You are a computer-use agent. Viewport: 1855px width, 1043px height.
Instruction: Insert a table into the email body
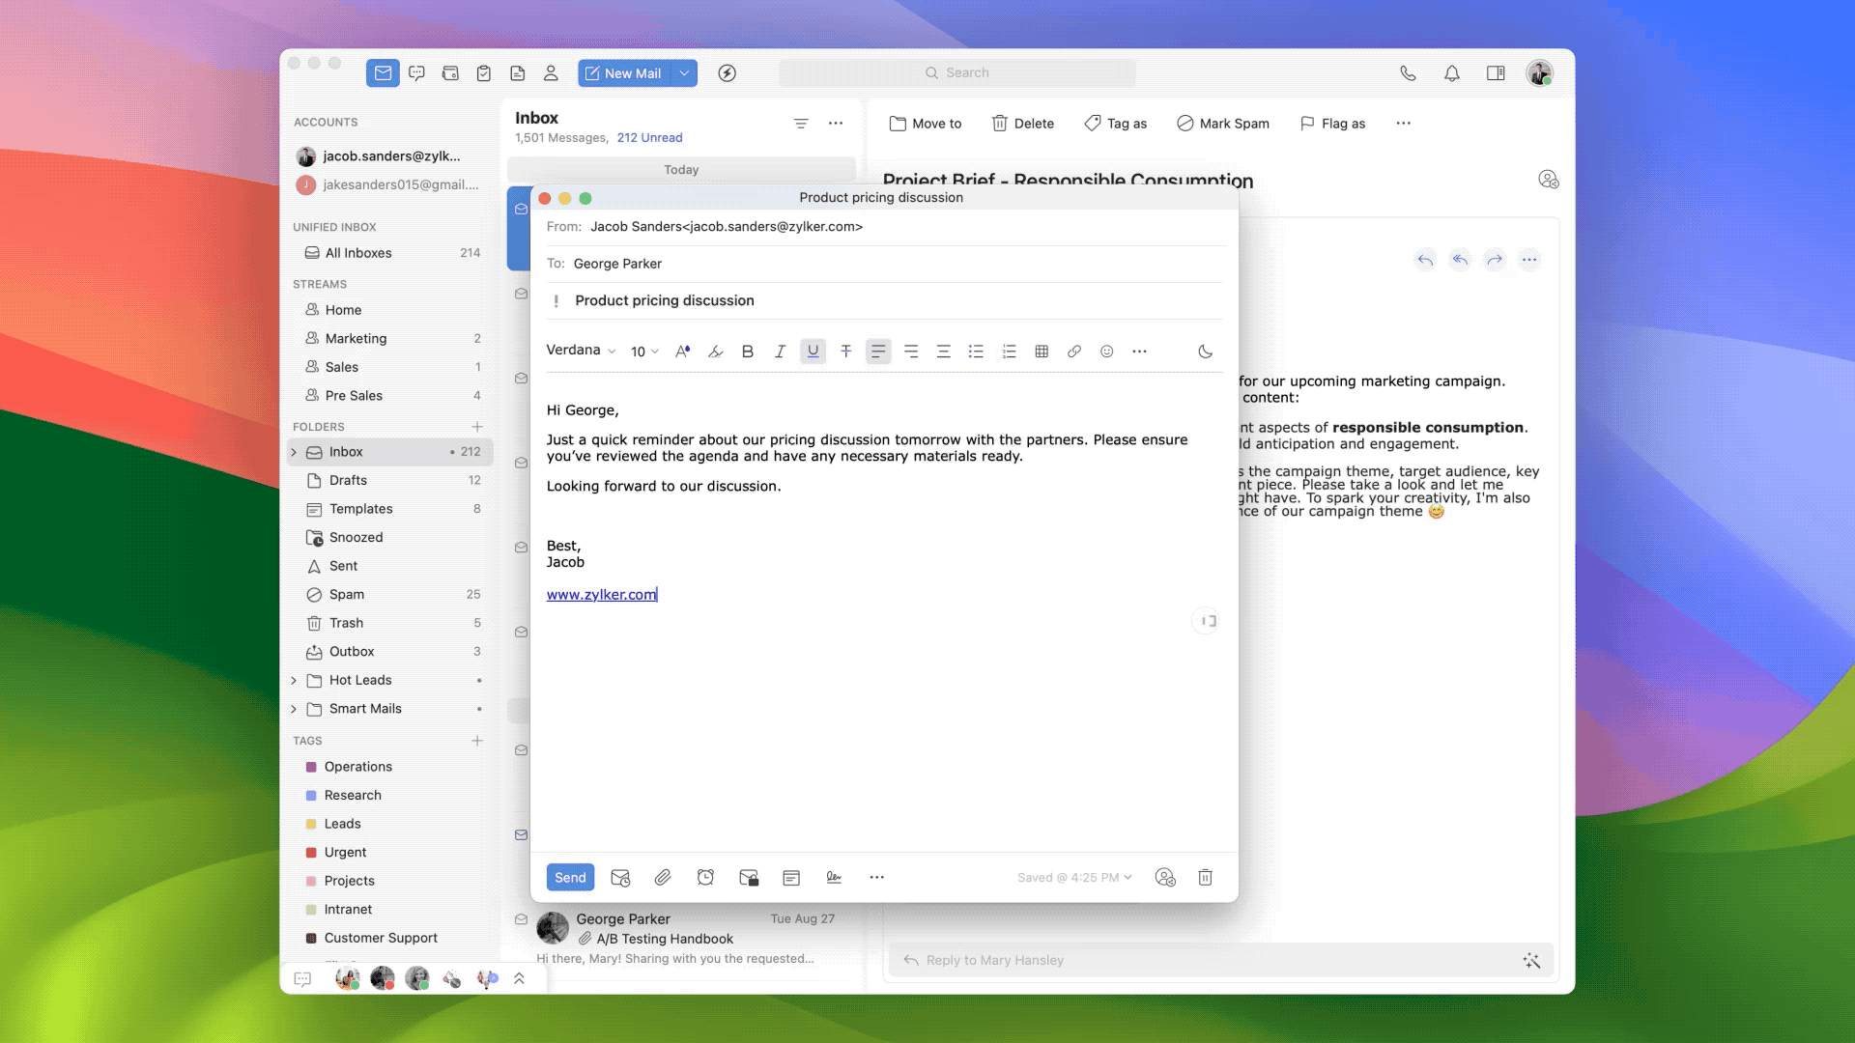pos(1042,352)
